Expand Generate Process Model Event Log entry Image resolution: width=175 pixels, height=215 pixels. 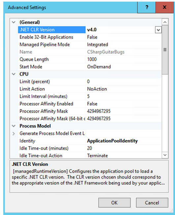[14, 133]
